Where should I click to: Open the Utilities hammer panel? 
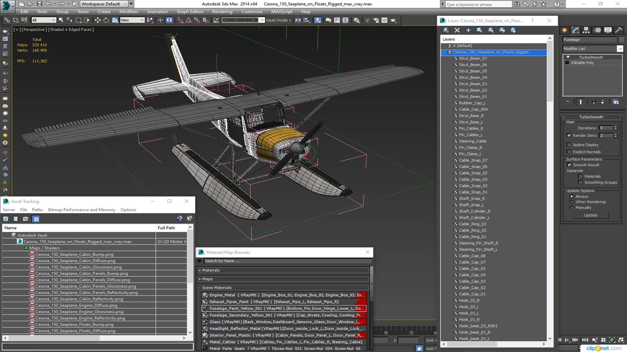pyautogui.click(x=619, y=30)
